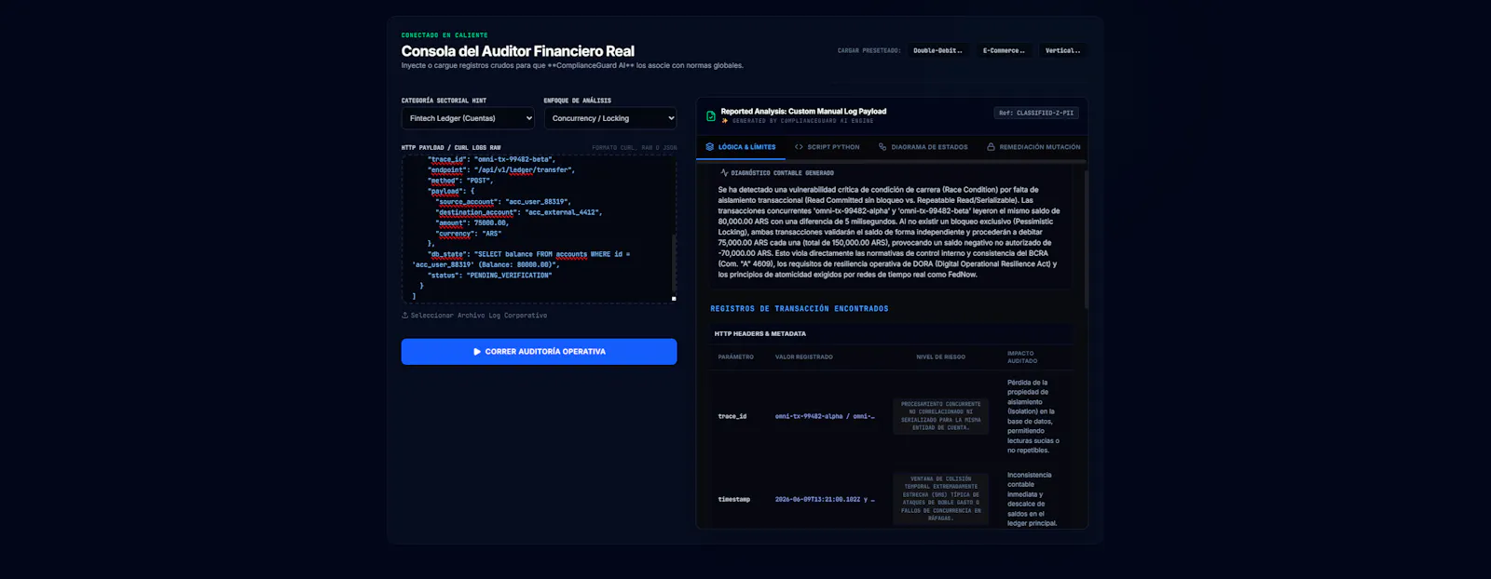Click the code brackets icon on Script Python tab

tap(799, 147)
